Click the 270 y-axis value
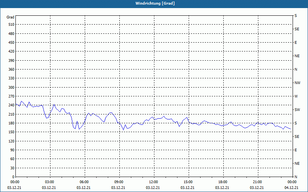308x192 pixels. click(x=12, y=96)
